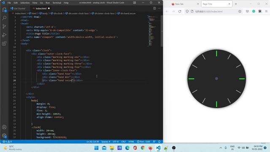Open Microsoft Edge from taskbar
The width and height of the screenshot is (270, 152).
[x=127, y=148]
